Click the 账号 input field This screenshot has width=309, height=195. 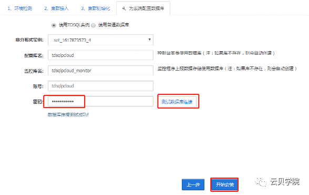pos(100,86)
